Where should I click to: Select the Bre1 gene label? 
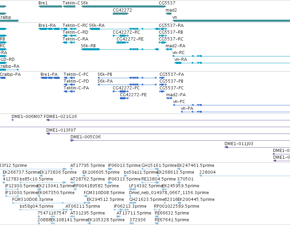tap(43, 3)
